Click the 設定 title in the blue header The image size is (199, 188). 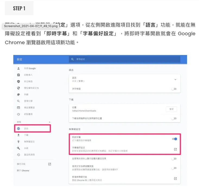[x=20, y=59]
